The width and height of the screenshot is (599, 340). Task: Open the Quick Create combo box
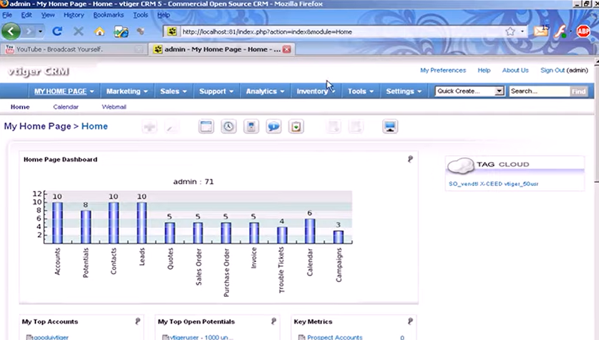click(469, 91)
